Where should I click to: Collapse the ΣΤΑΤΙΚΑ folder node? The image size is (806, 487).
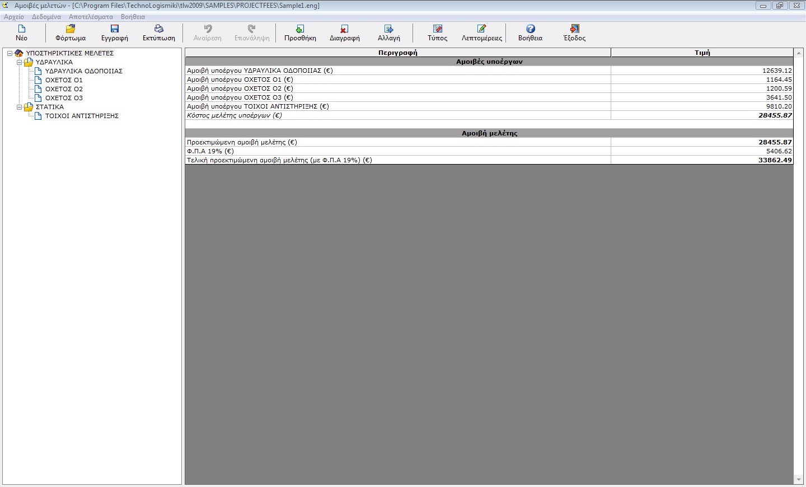(19, 107)
